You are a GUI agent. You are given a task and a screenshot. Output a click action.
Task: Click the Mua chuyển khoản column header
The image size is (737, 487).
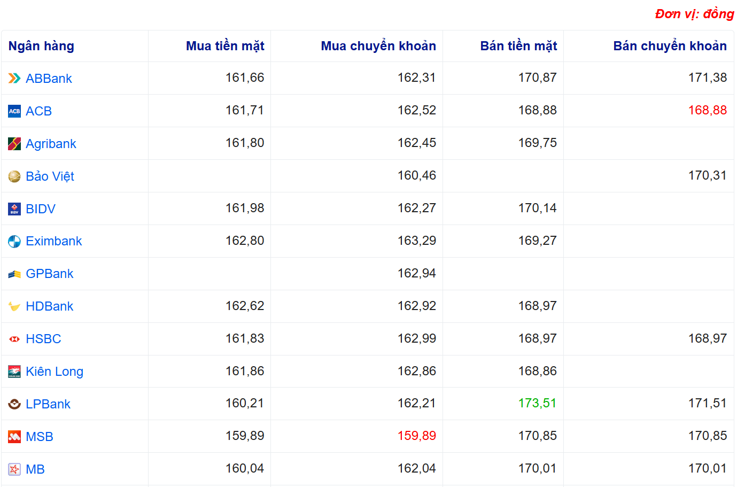click(378, 46)
